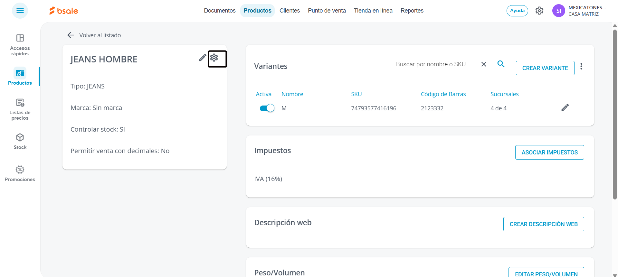Click the 4 de 4 sucursales cell
Image resolution: width=618 pixels, height=277 pixels.
[499, 108]
